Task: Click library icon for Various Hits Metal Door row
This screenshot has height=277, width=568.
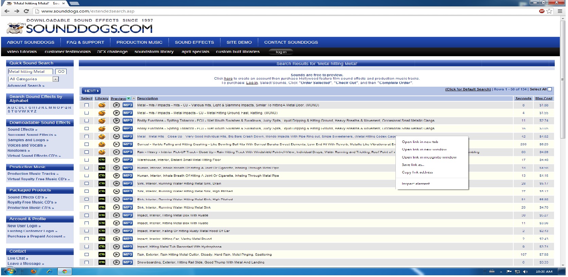Action: pos(102,105)
